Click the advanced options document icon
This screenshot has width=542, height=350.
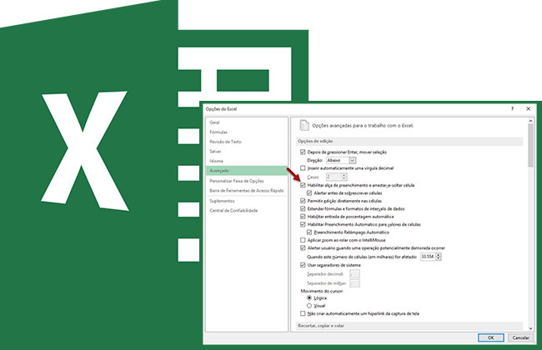304,126
